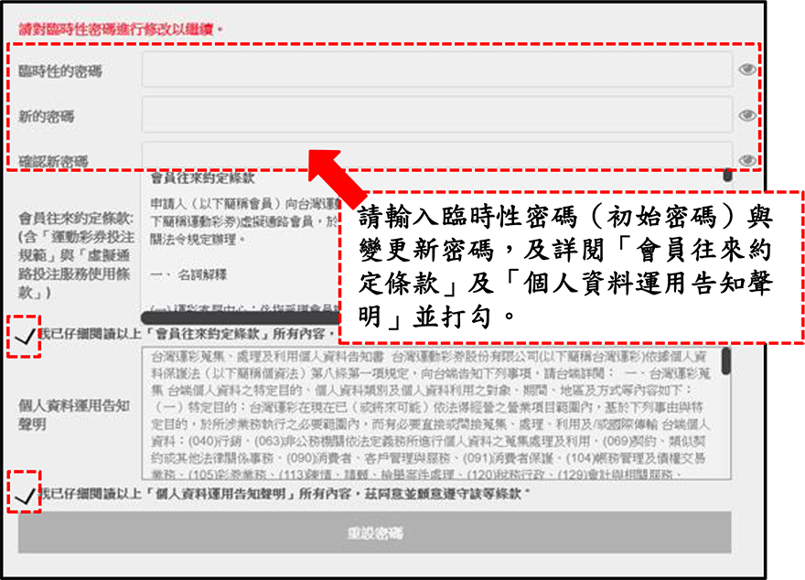Click the 臨時性的密碼 input field
This screenshot has width=805, height=580.
click(x=436, y=70)
